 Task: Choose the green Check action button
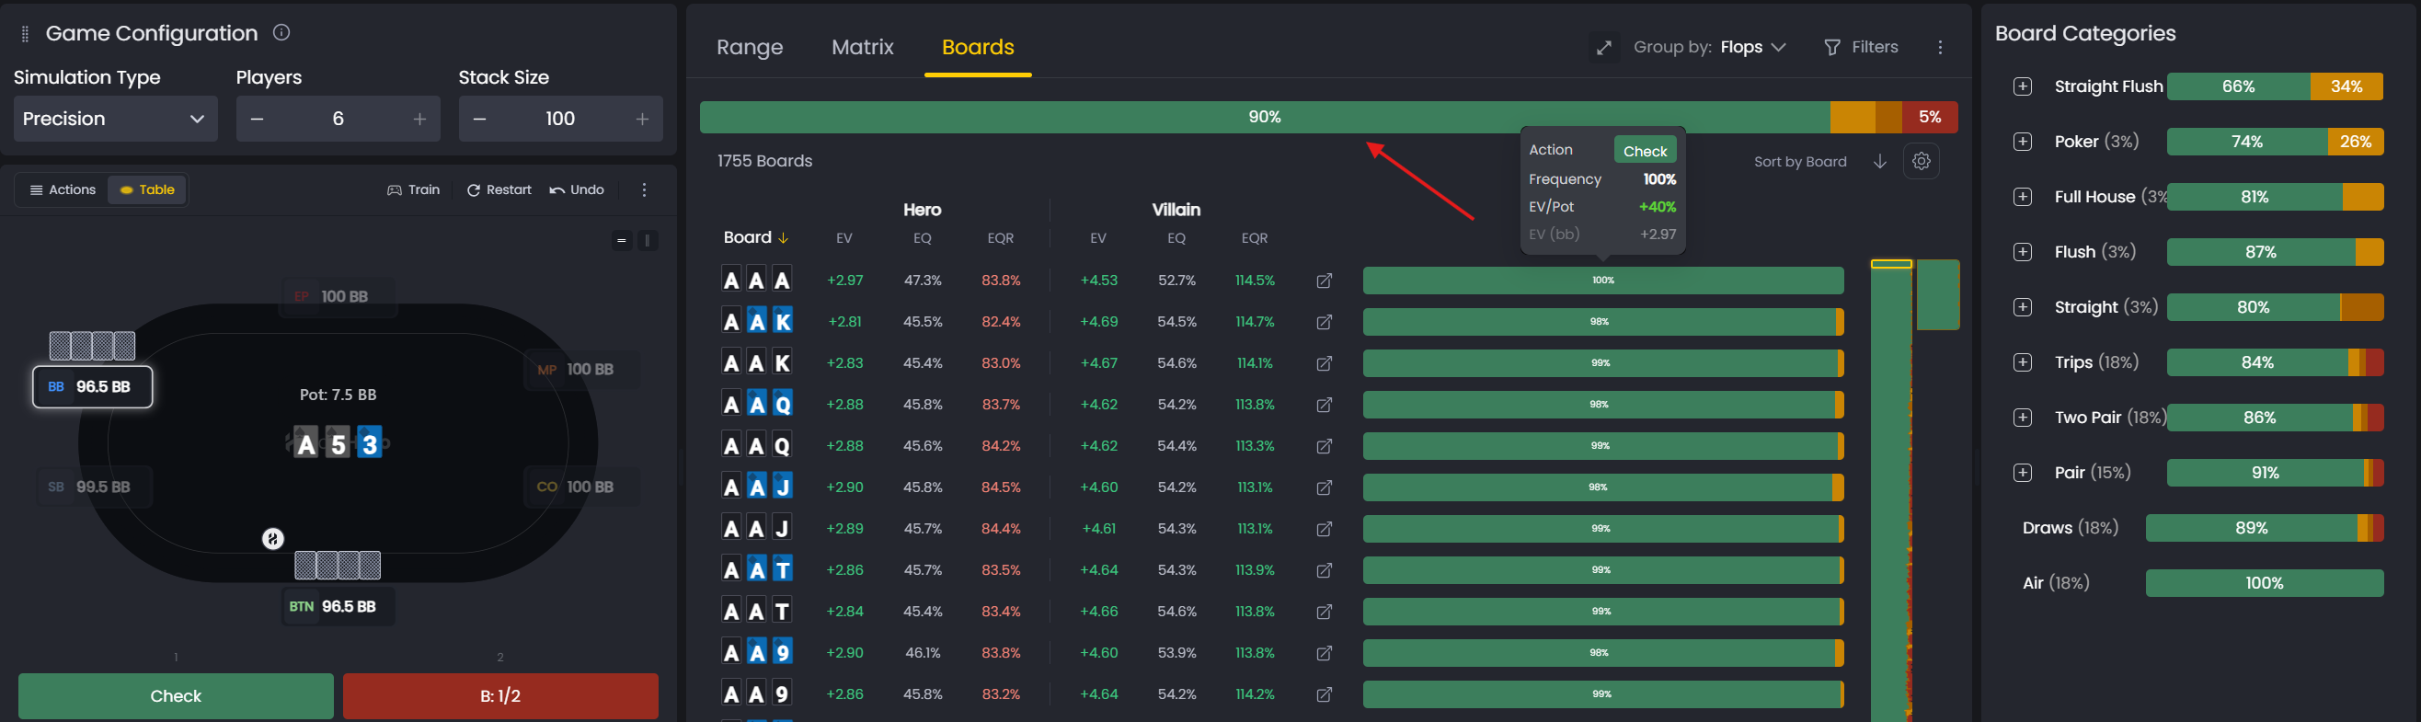(x=176, y=695)
